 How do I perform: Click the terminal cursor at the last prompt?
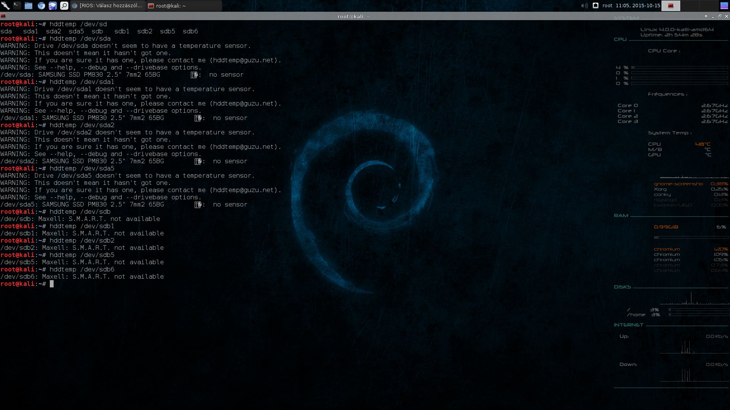tap(52, 284)
